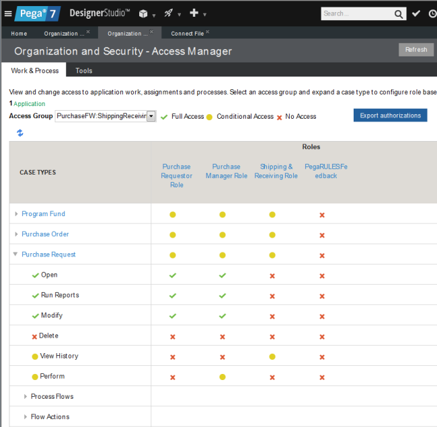Switch to the Tools tab
Image resolution: width=437 pixels, height=427 pixels.
84,70
